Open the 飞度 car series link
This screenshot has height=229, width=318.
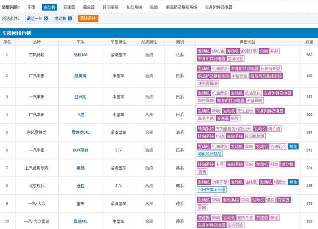pos(80,115)
